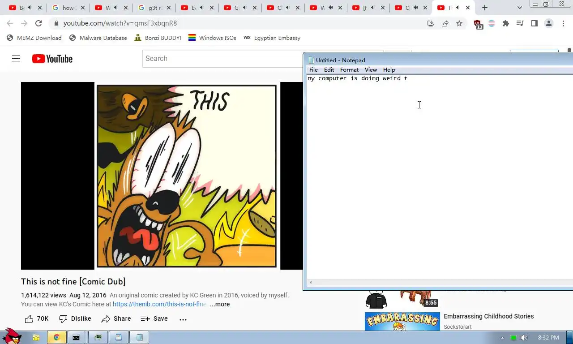Open the 8:55 duration video thumbnail
The image size is (573, 344).
coord(402,299)
